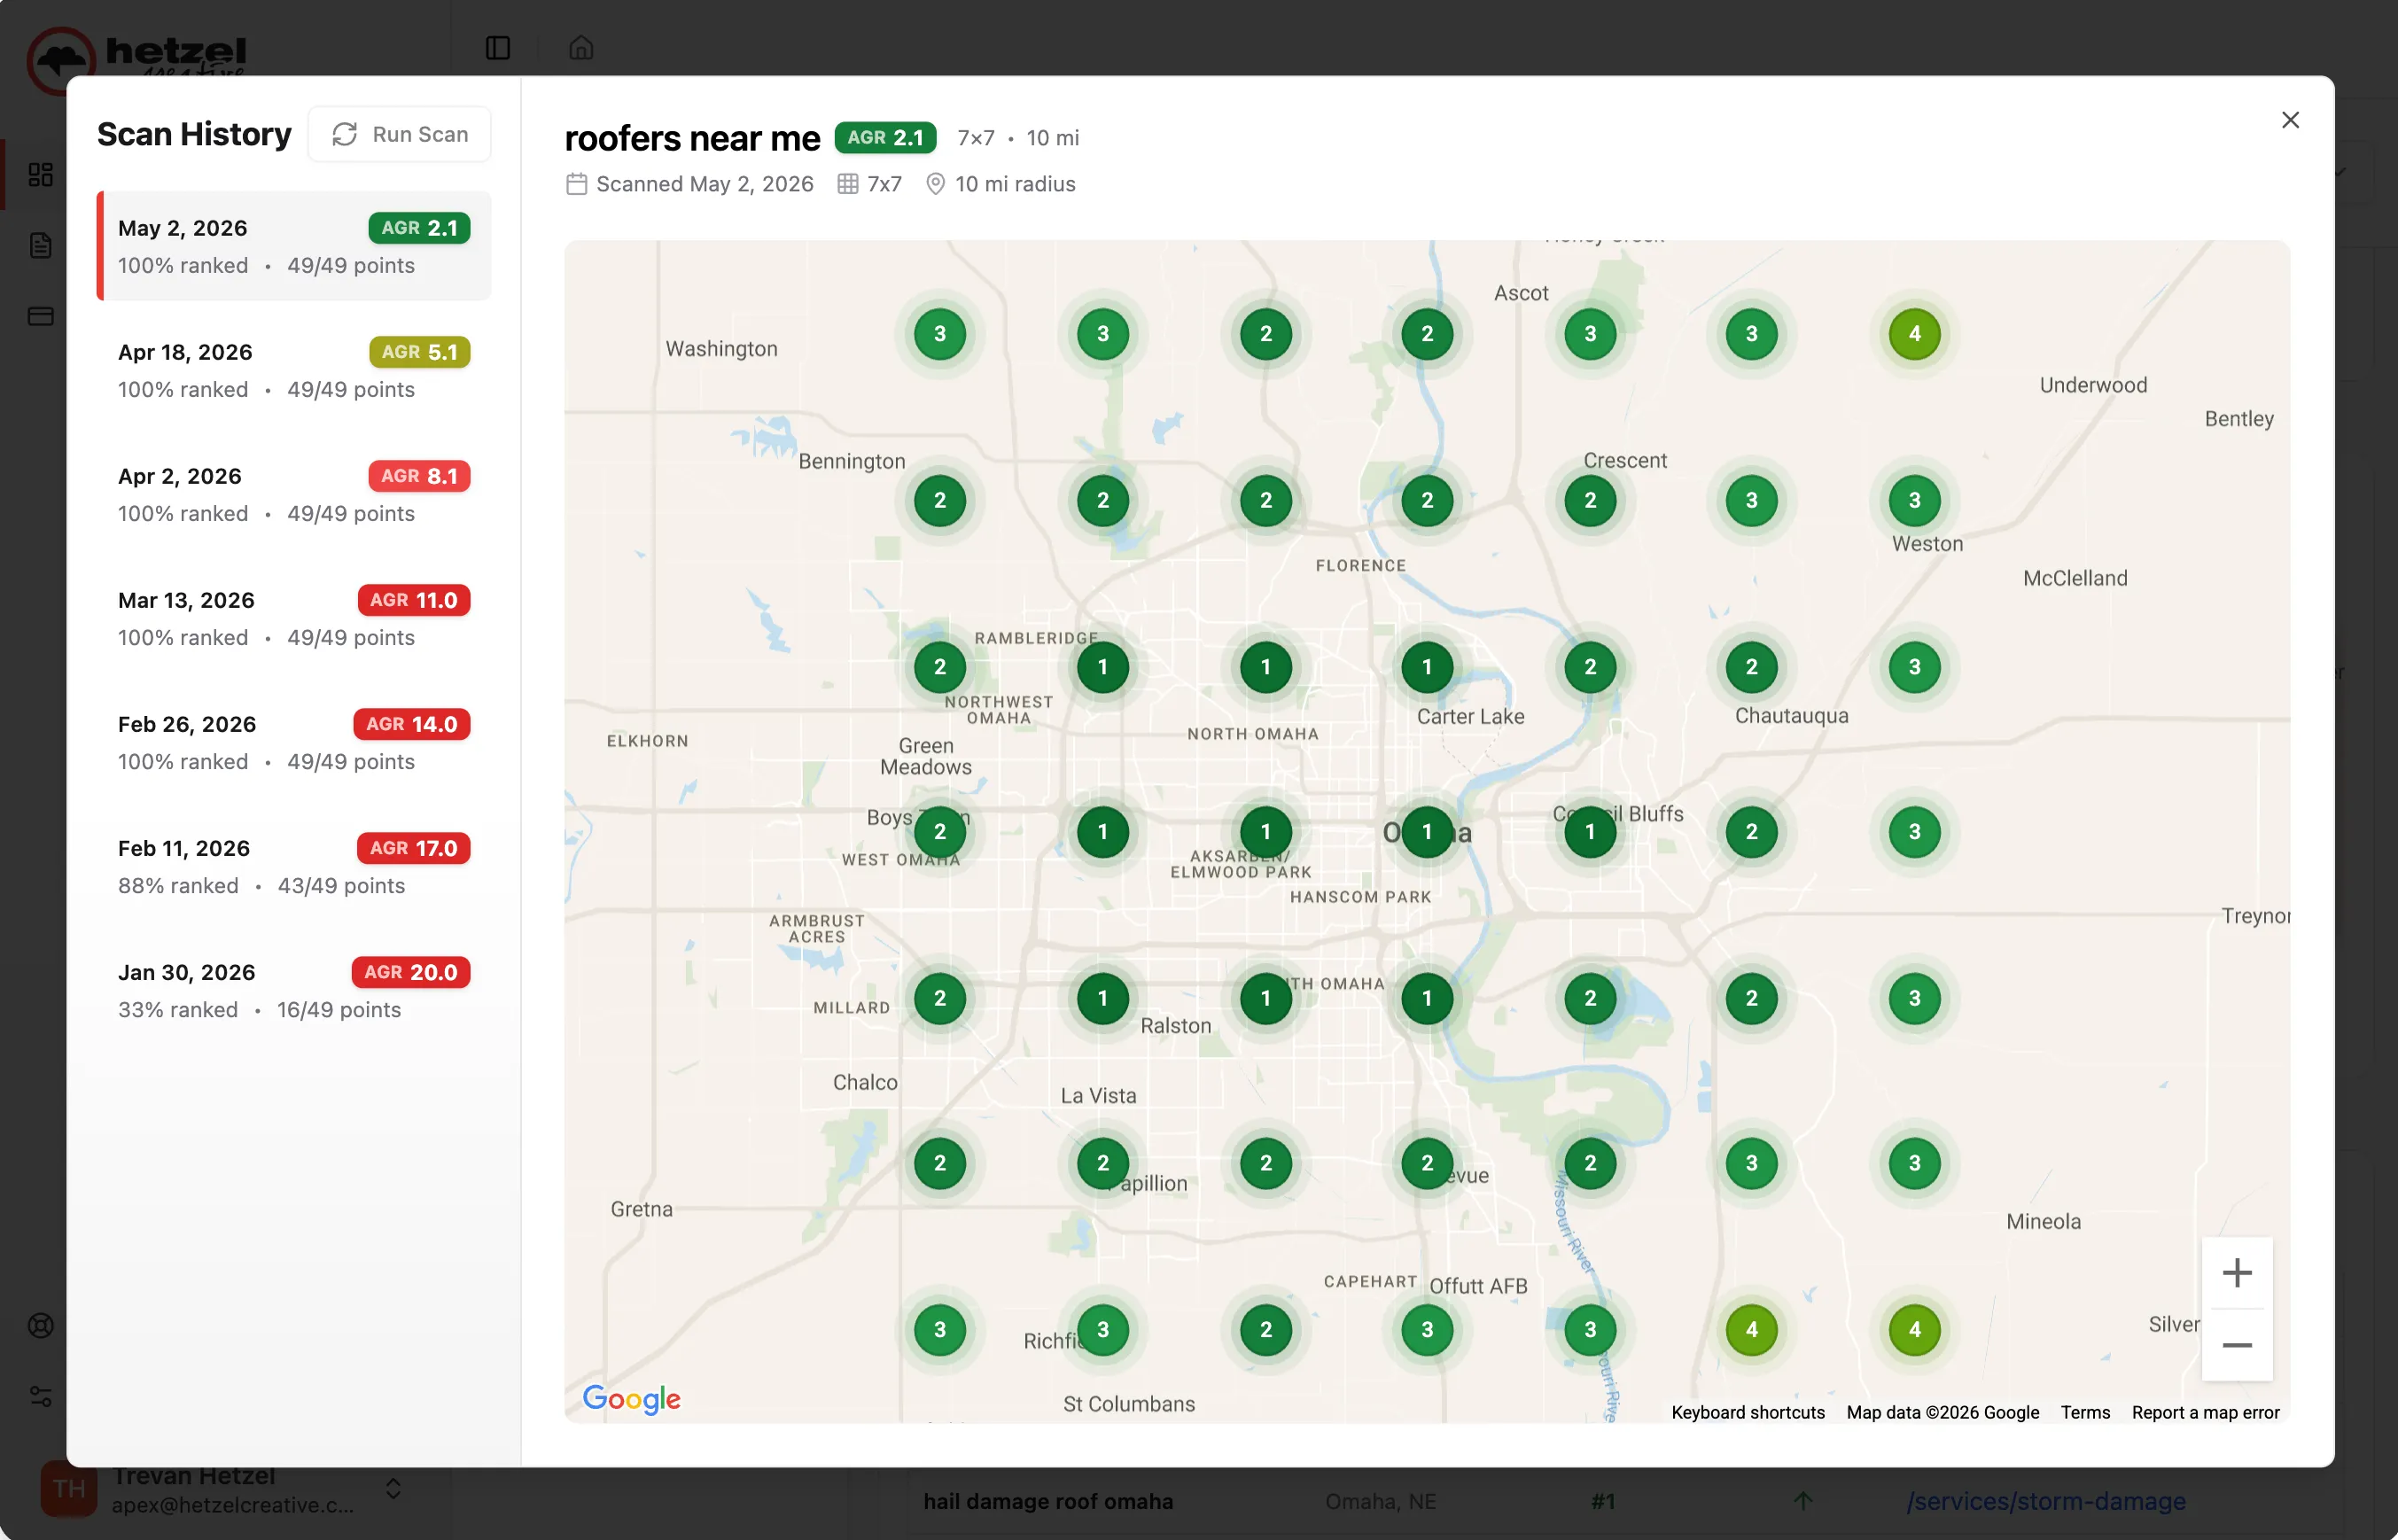Image resolution: width=2398 pixels, height=1540 pixels.
Task: Click the rank 2 pin next to Millard
Action: pyautogui.click(x=939, y=998)
